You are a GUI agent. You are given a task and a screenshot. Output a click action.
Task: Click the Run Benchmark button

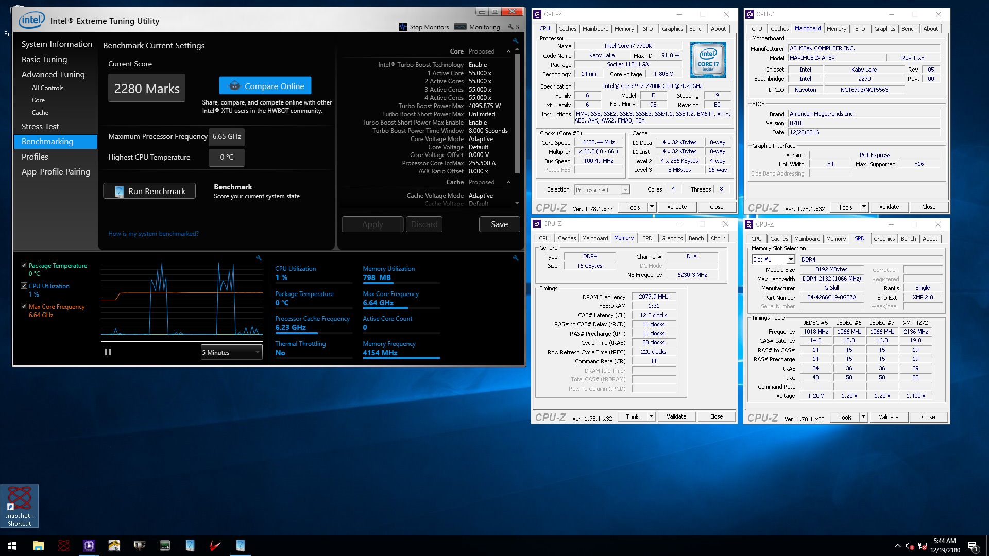point(149,191)
